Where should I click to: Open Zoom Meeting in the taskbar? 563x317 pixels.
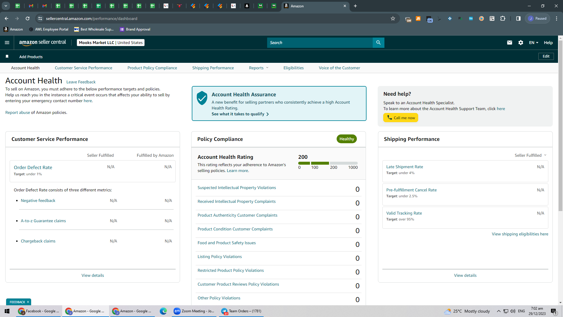click(194, 311)
